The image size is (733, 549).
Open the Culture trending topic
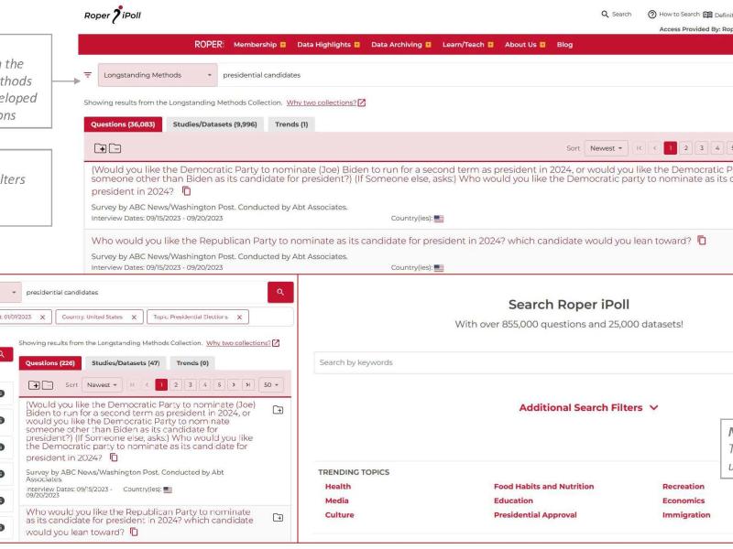(339, 515)
